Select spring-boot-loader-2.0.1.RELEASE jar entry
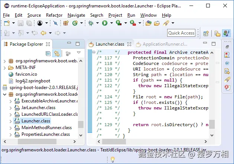 click(x=44, y=88)
